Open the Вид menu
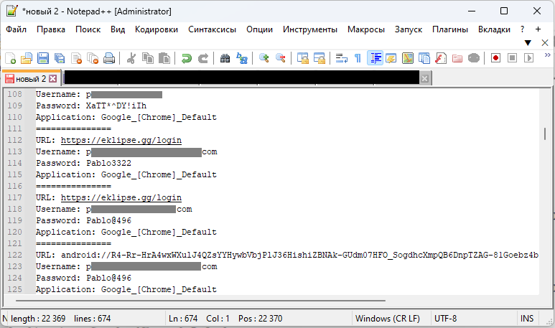This screenshot has height=328, width=555. tap(118, 29)
